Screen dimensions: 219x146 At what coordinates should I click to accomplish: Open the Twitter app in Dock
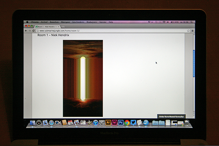click(133, 123)
